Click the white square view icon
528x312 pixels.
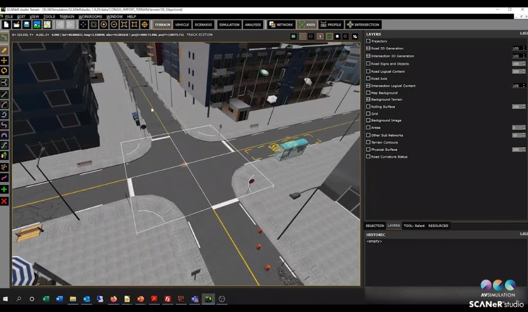coord(337,36)
